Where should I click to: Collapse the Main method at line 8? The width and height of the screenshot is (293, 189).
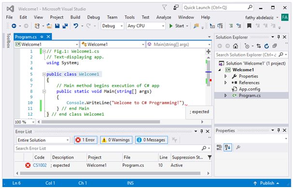[44, 92]
